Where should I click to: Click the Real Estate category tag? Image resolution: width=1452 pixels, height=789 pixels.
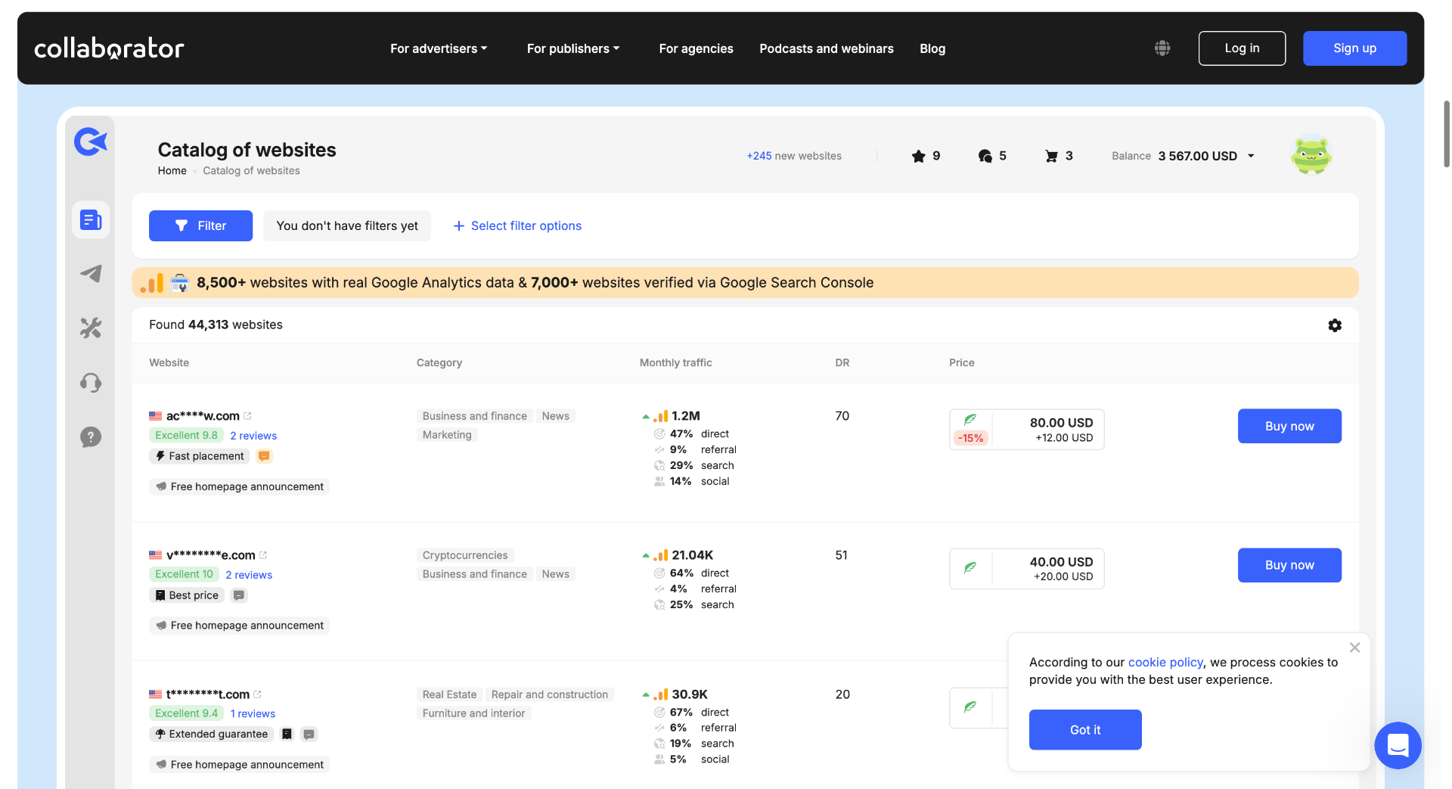click(449, 694)
